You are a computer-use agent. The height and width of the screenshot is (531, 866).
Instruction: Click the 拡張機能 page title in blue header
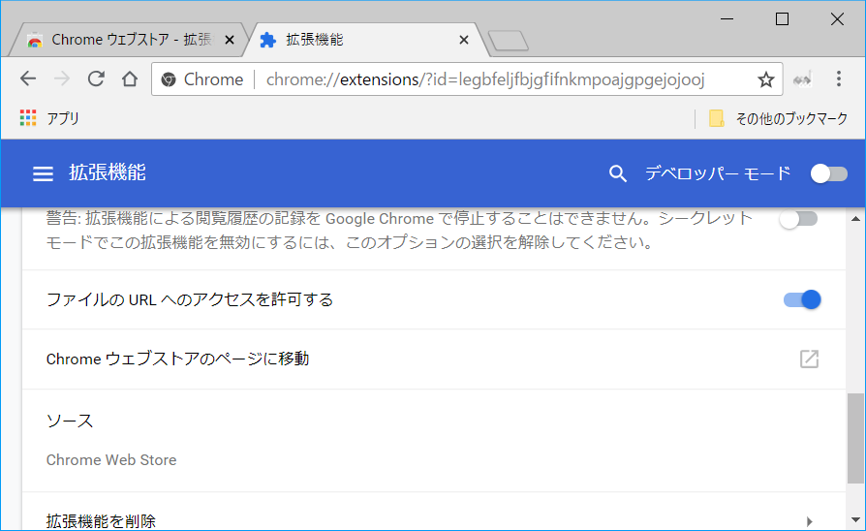pyautogui.click(x=108, y=172)
